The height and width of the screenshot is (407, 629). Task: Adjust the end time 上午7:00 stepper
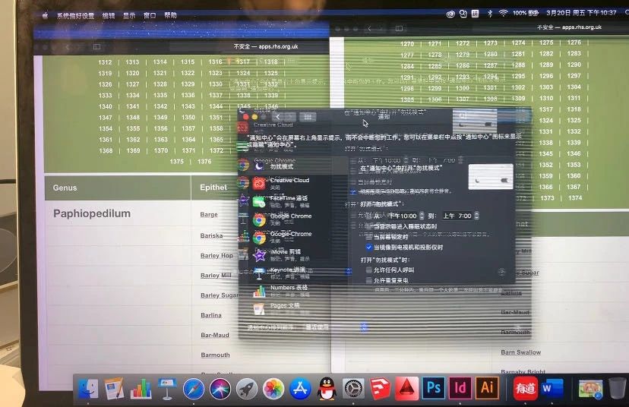[x=476, y=216]
